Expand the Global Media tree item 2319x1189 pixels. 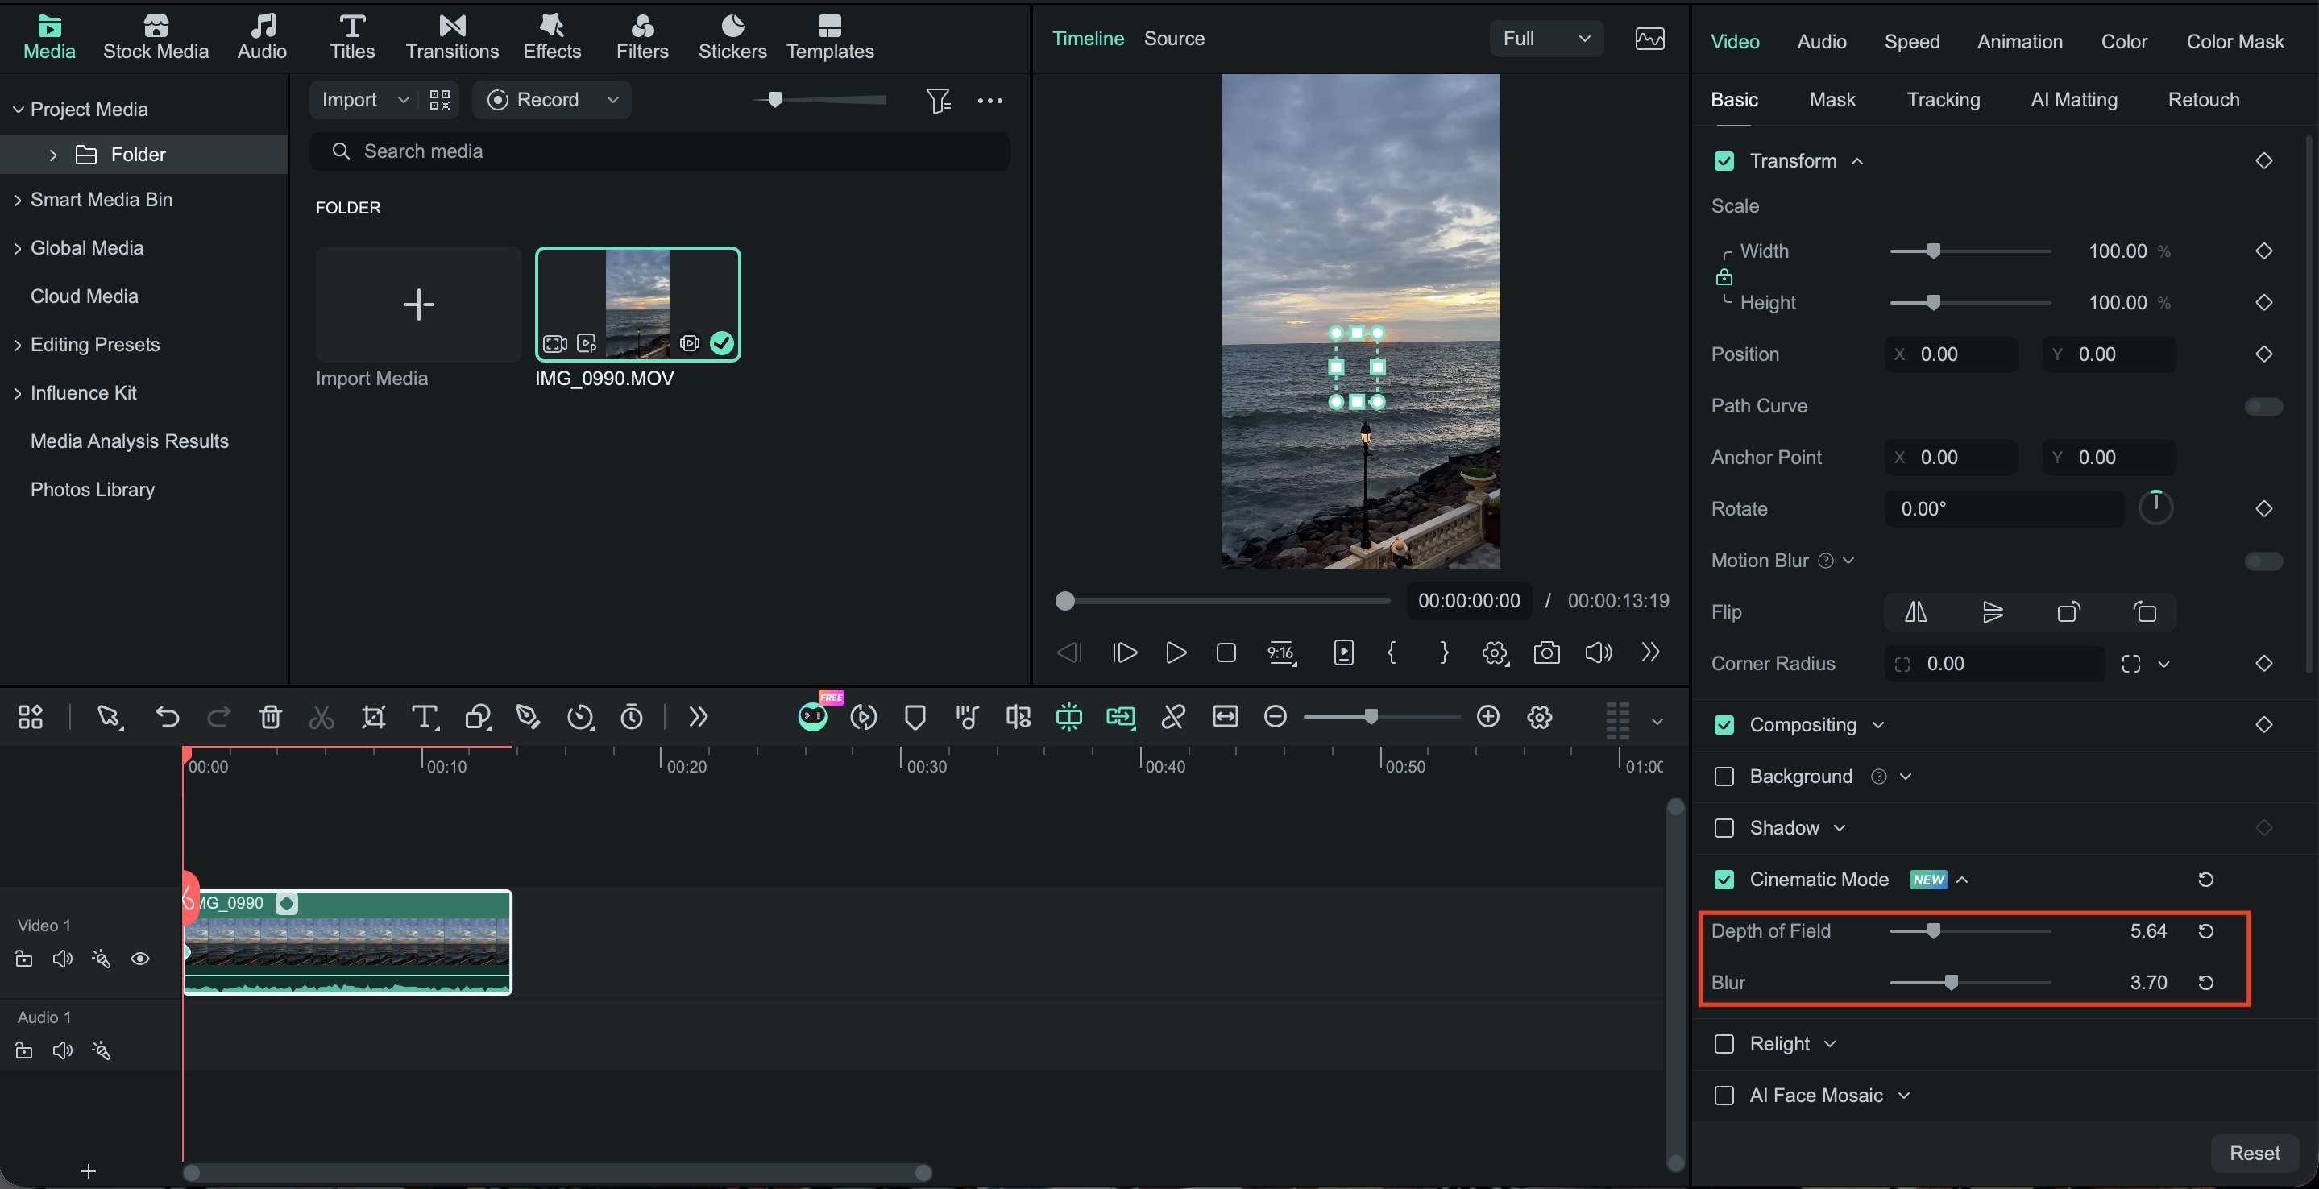[17, 247]
